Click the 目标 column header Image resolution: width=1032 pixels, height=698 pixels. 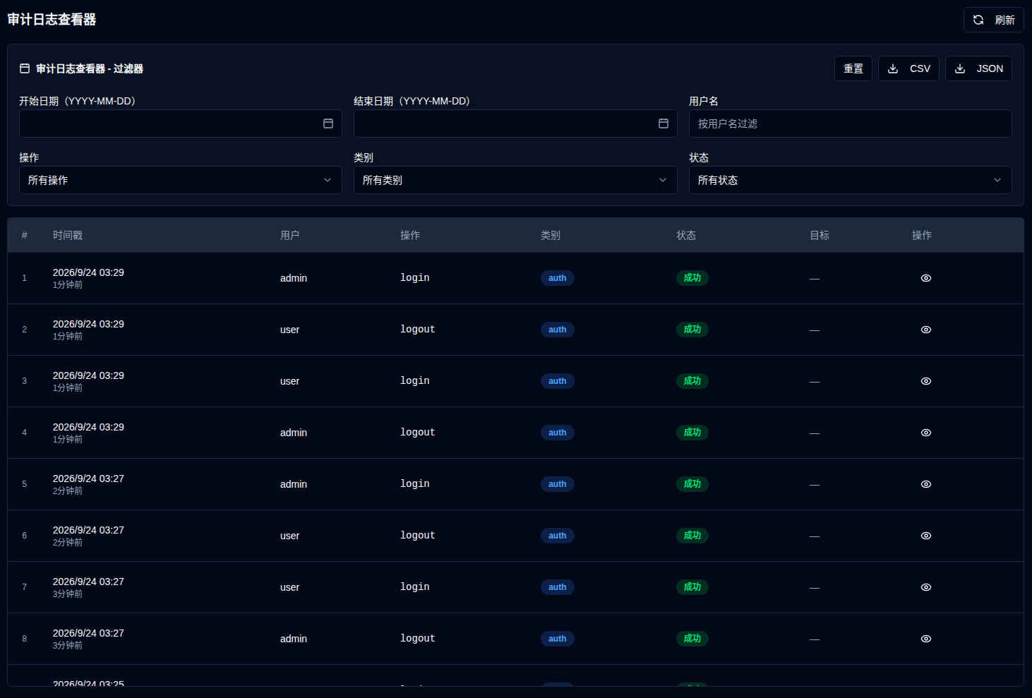pyautogui.click(x=820, y=235)
